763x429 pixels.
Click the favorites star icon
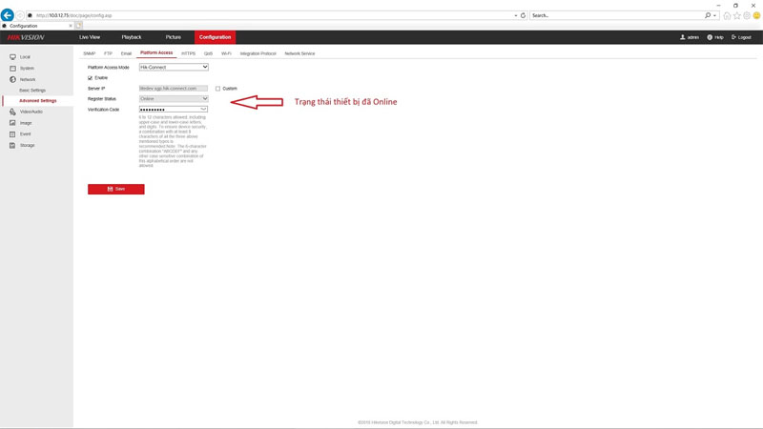(736, 15)
